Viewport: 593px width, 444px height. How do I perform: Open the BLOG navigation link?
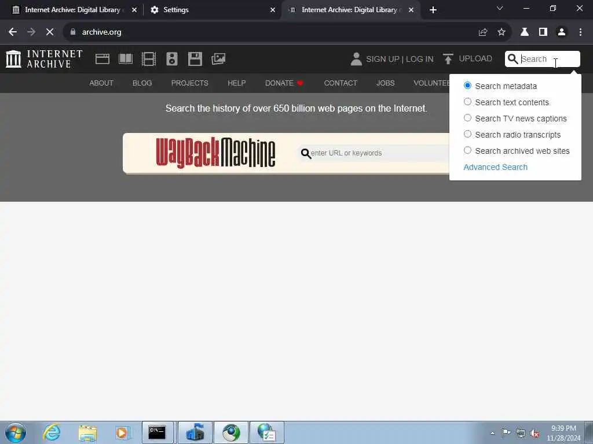coord(142,83)
